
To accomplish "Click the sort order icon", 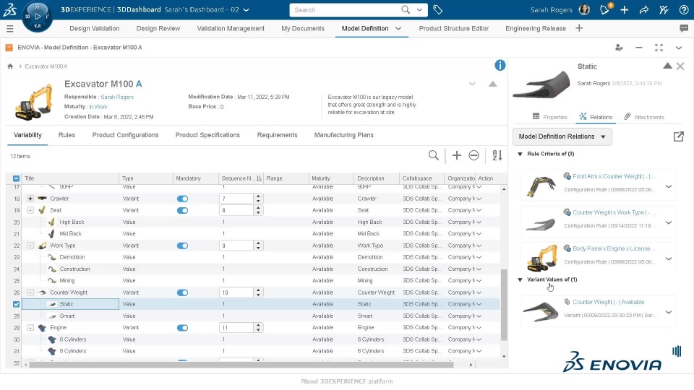I will 497,155.
